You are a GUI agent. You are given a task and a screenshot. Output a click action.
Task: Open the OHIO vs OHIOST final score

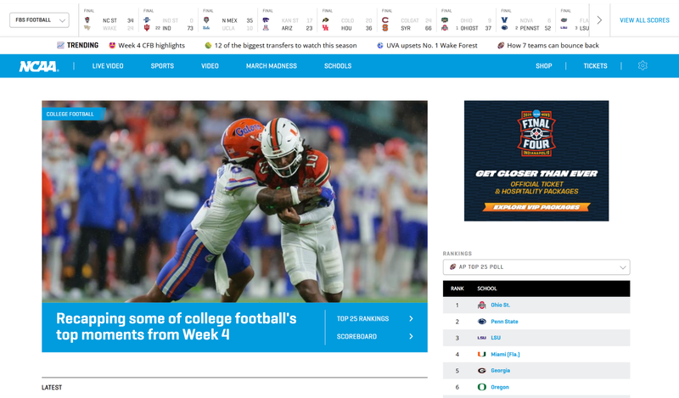[466, 20]
